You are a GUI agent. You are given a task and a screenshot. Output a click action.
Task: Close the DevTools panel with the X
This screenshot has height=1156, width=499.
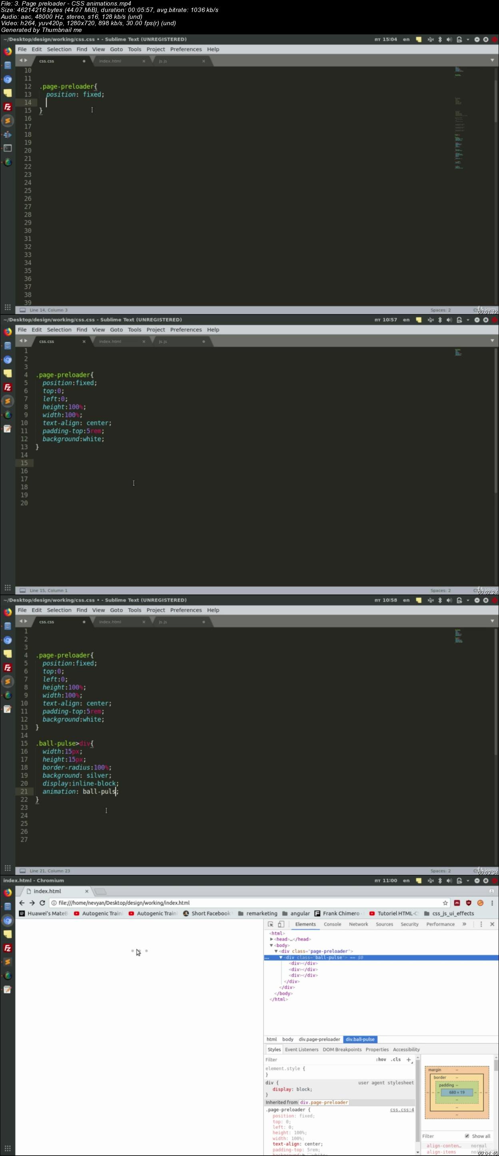[x=492, y=924]
